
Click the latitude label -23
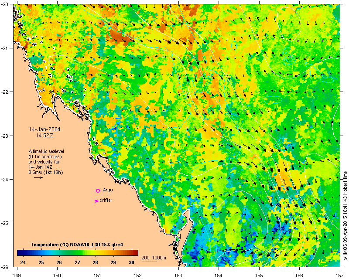tap(5, 136)
